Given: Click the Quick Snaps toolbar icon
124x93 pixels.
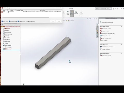Looking at the screenshot, I should coord(68,12).
